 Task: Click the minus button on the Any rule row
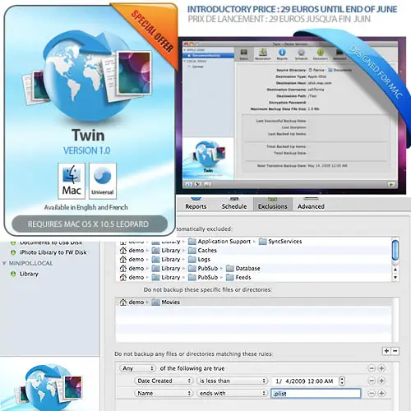pyautogui.click(x=372, y=368)
